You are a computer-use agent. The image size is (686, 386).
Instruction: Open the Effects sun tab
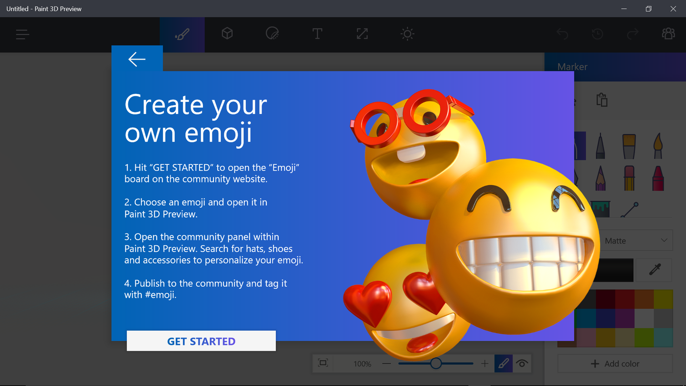click(x=407, y=34)
